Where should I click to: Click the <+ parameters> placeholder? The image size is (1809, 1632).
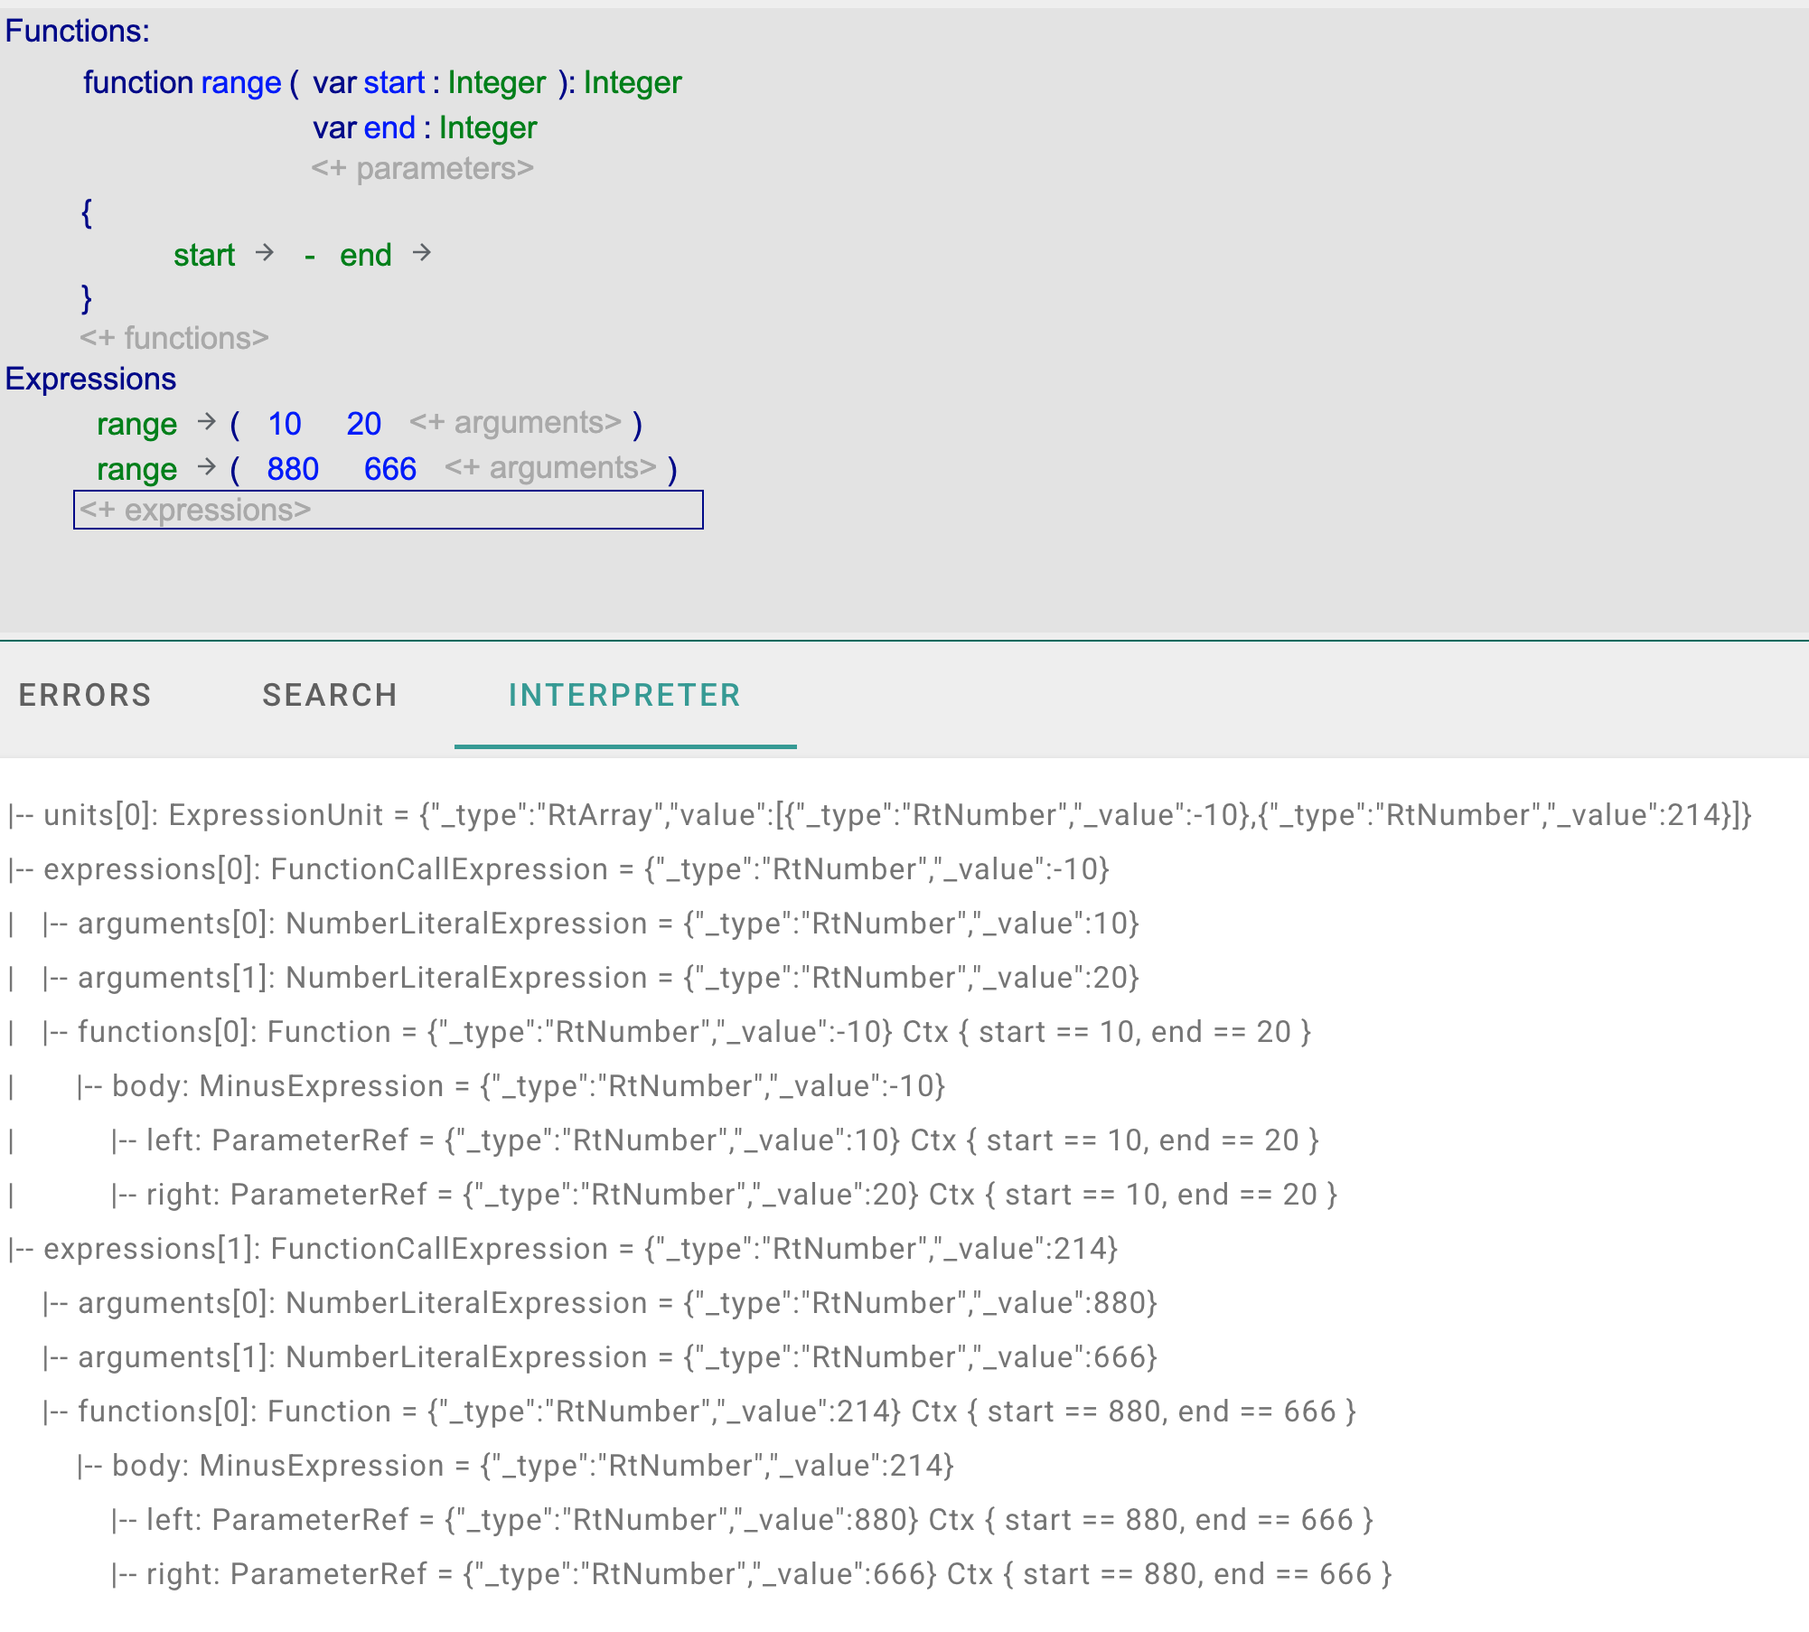pyautogui.click(x=422, y=168)
